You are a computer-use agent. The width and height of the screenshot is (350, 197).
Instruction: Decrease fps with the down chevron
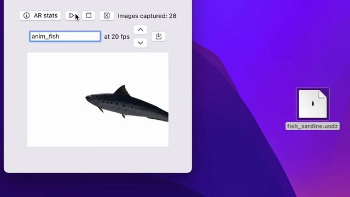141,43
